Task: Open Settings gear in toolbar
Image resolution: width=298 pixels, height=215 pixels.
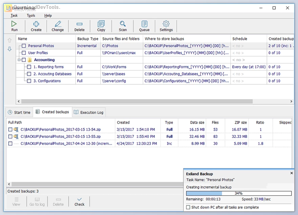Action: click(x=166, y=26)
